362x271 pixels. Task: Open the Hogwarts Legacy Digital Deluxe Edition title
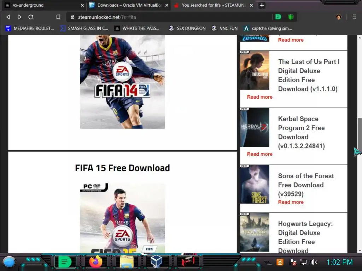click(x=305, y=237)
